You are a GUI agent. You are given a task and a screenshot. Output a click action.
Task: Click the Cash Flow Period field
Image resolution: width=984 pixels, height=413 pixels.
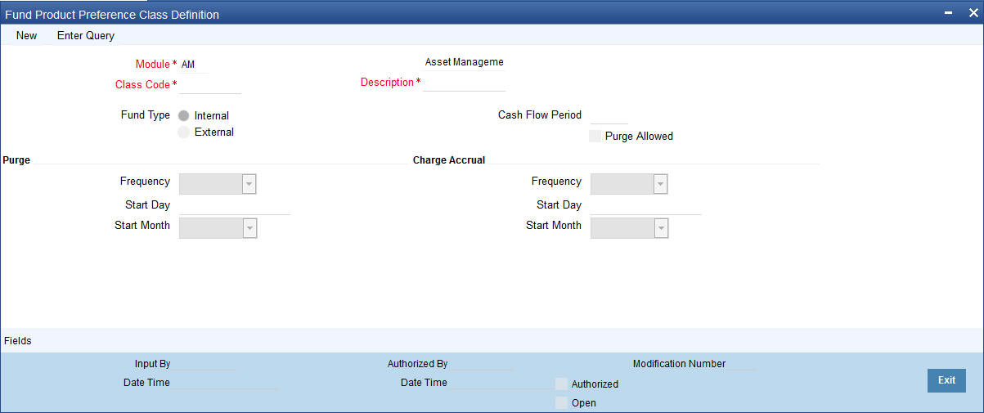[x=609, y=115]
